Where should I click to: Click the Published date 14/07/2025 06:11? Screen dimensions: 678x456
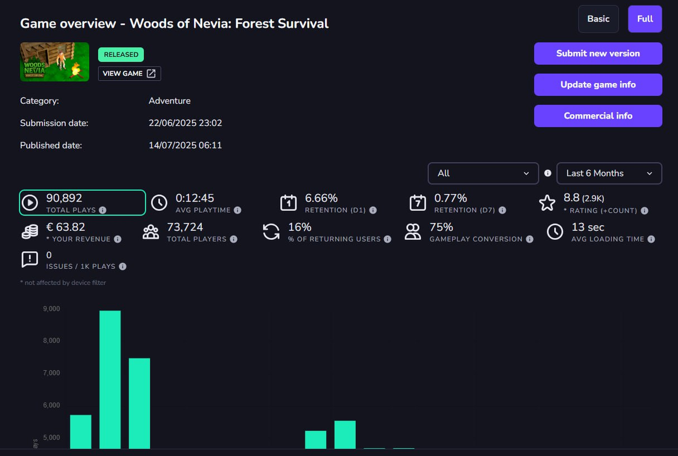click(185, 146)
